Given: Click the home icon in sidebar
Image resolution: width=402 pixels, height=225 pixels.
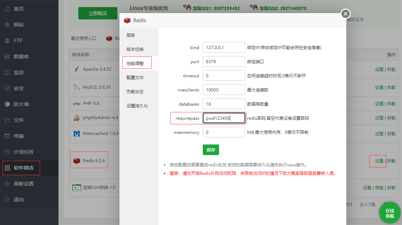Looking at the screenshot, I should (x=7, y=9).
